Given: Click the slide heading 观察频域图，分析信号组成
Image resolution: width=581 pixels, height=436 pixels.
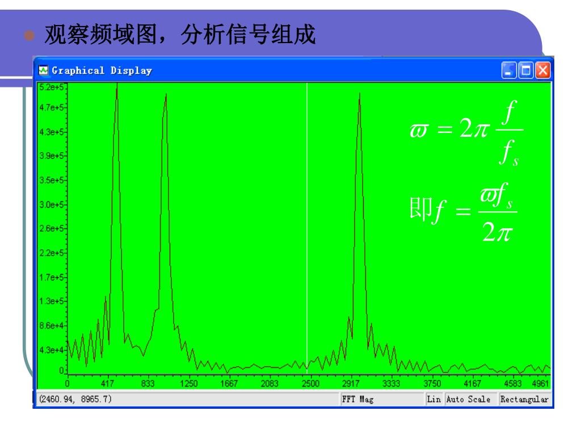Looking at the screenshot, I should pos(180,35).
